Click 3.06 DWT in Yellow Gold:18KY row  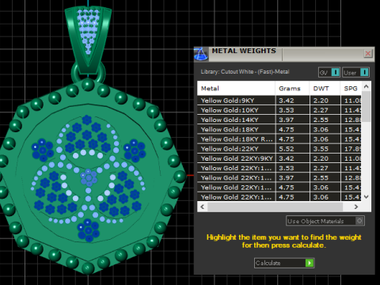[321, 130]
